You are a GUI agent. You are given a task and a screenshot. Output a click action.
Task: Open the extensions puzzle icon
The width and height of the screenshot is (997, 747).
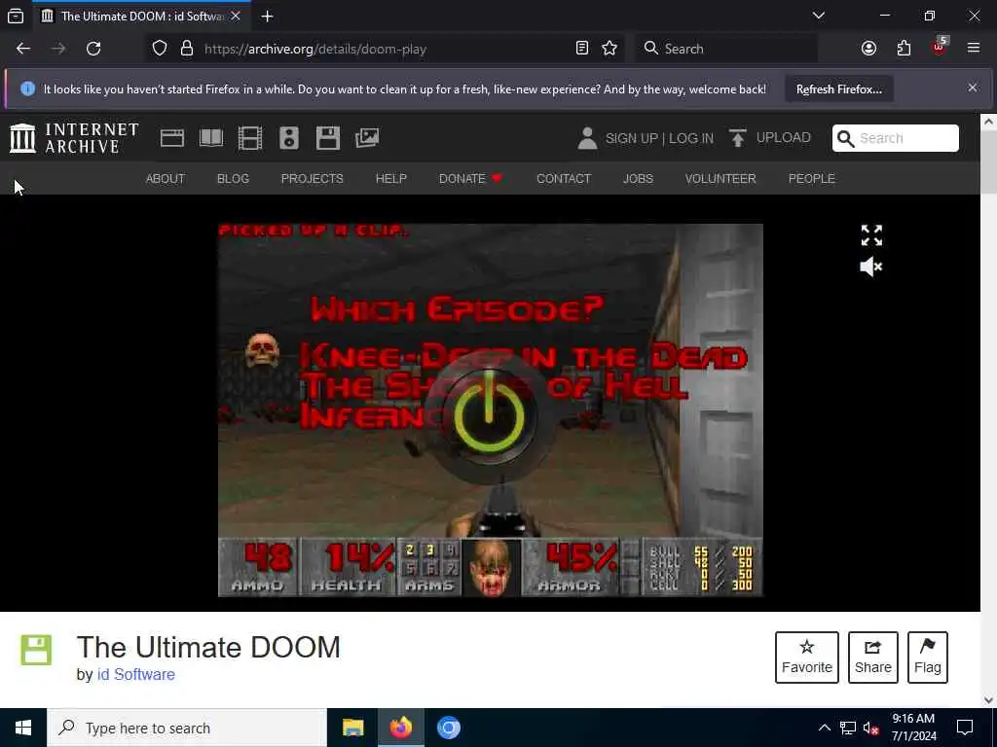(x=905, y=49)
